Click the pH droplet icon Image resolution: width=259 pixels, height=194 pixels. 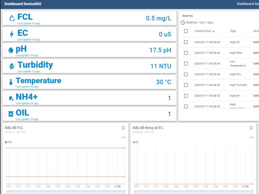click(x=11, y=50)
